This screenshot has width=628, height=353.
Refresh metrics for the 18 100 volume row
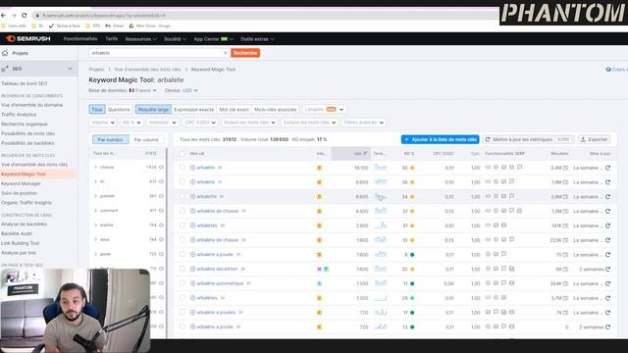tap(607, 168)
